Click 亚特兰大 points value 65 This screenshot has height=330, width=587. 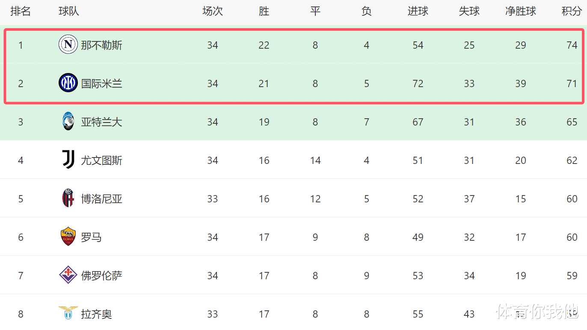pyautogui.click(x=572, y=122)
